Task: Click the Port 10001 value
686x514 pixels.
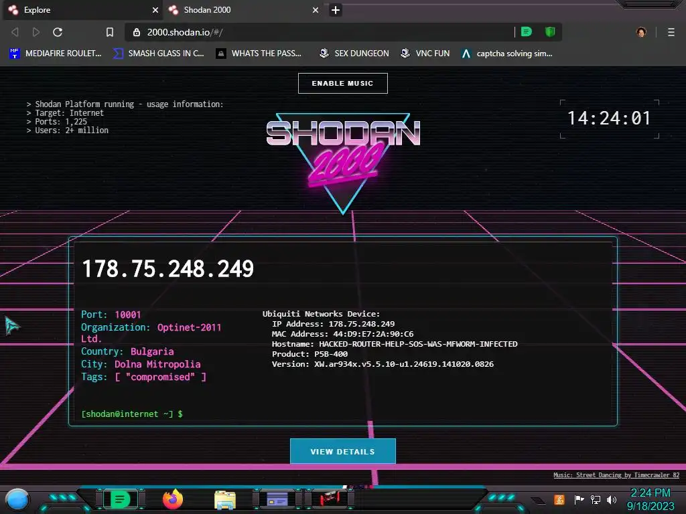Action: [x=128, y=315]
